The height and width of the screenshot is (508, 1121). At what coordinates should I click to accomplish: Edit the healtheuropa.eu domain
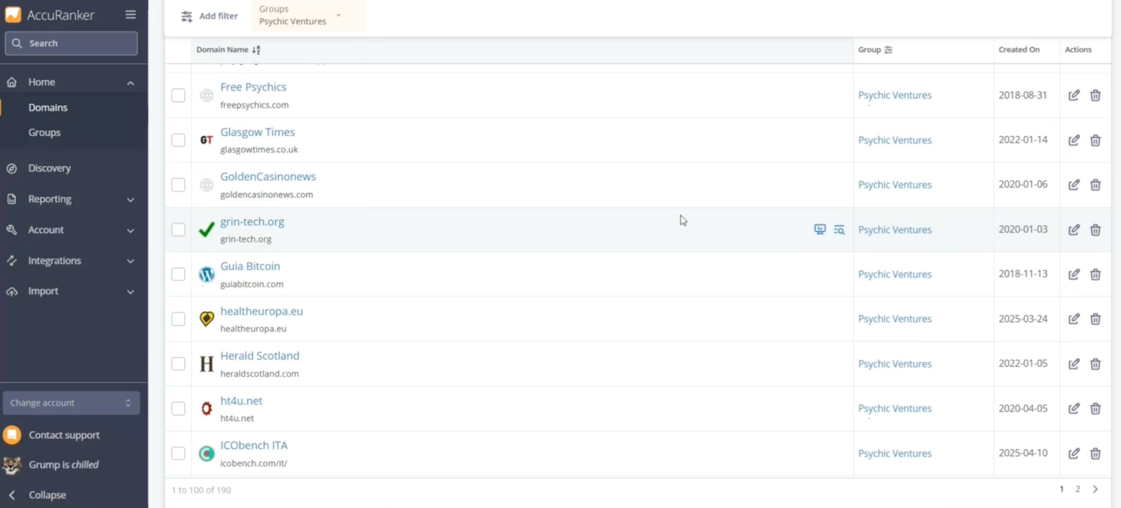point(1074,319)
